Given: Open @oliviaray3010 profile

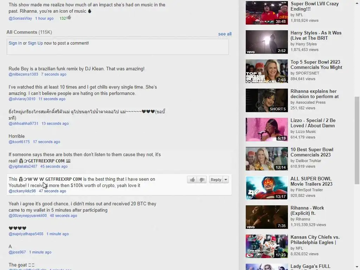Looking at the screenshot, I should tap(22, 99).
